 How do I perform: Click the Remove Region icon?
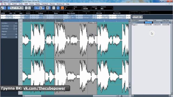coord(136,17)
